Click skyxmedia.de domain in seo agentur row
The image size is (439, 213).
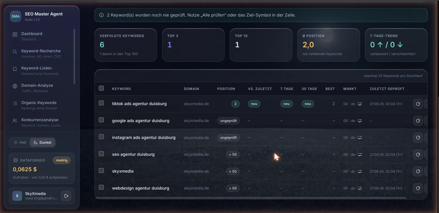click(196, 154)
